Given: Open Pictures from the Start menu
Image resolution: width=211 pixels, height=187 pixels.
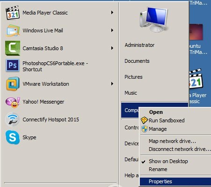Looking at the screenshot, I should point(133,77).
